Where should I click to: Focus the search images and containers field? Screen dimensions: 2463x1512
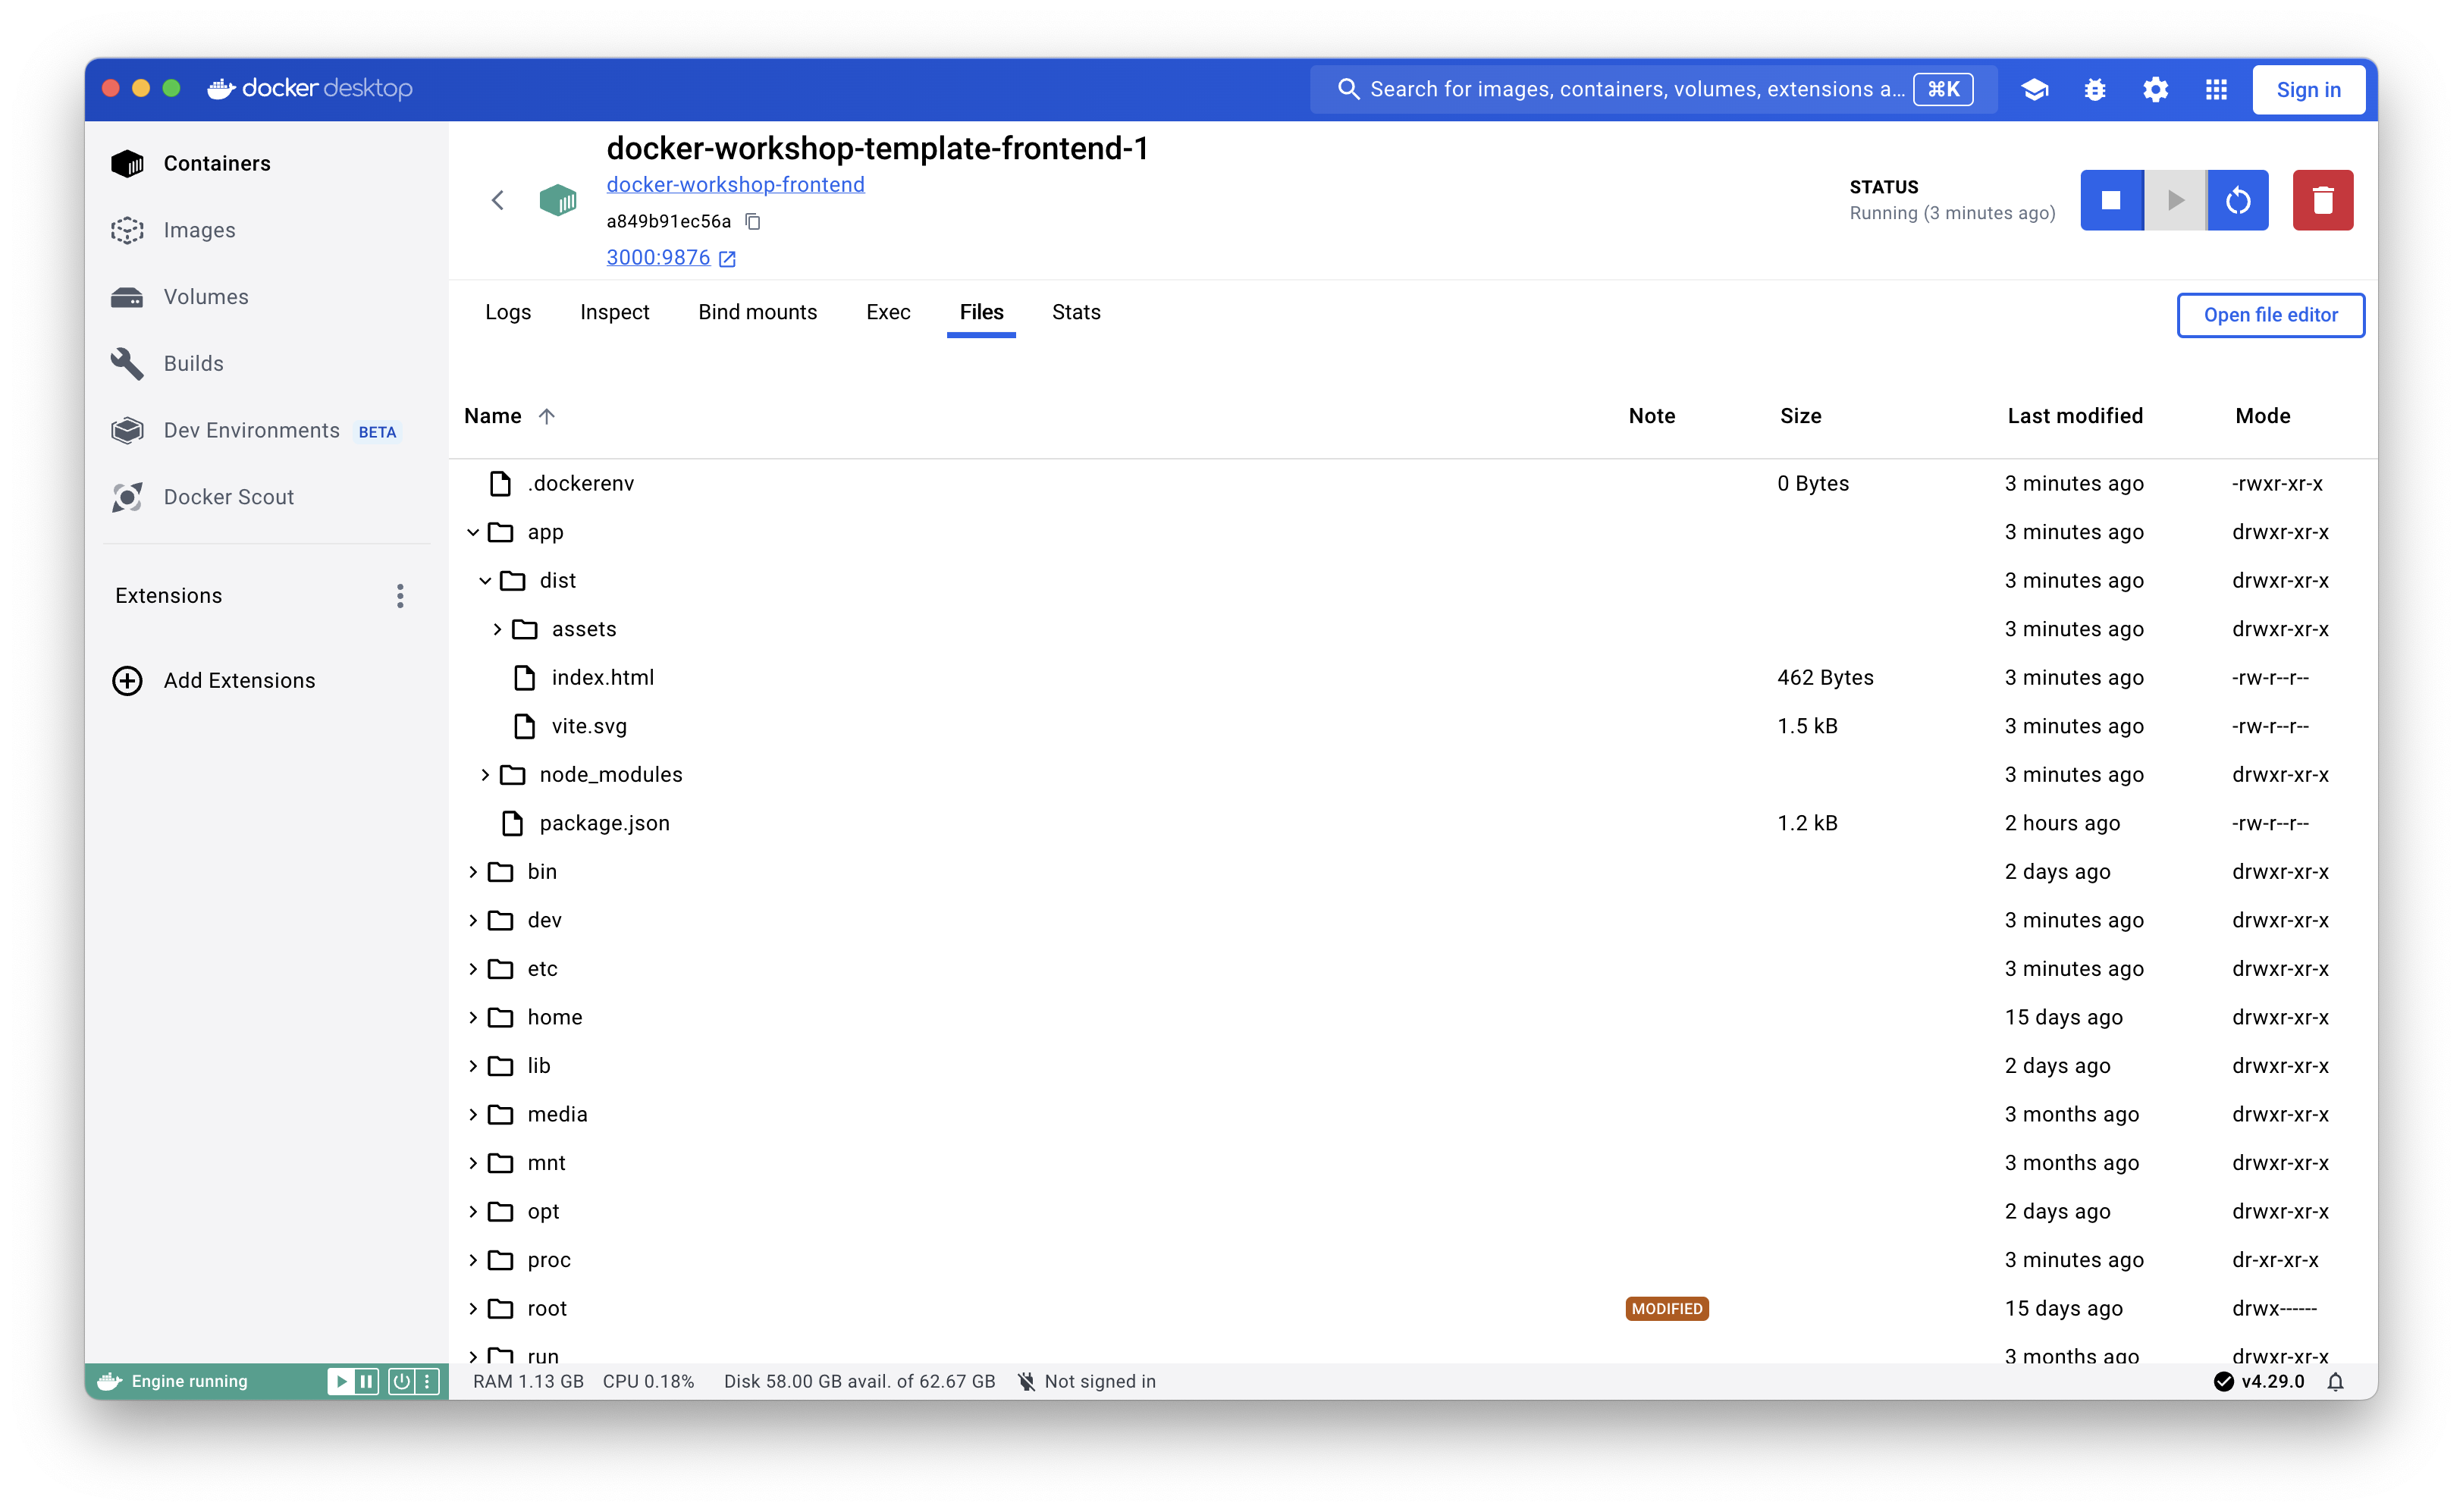1653,89
